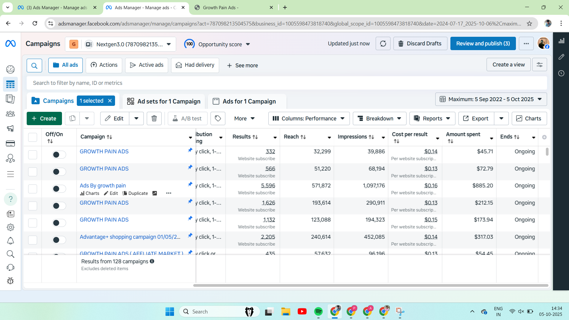
Task: Open the Audiences tool in the sidebar
Action: point(10,114)
